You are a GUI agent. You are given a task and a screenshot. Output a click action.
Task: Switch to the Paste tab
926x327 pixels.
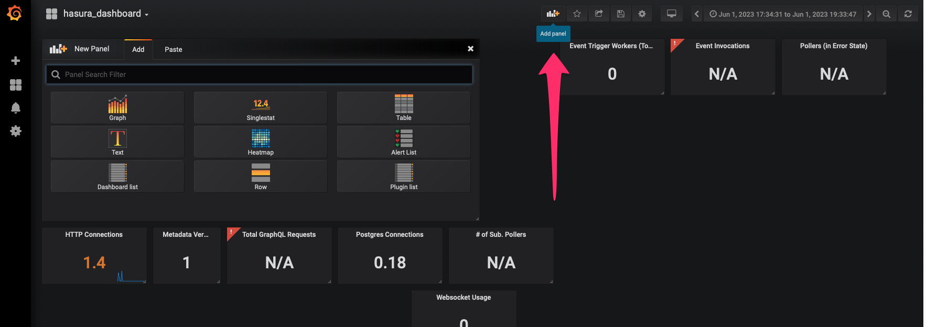174,49
